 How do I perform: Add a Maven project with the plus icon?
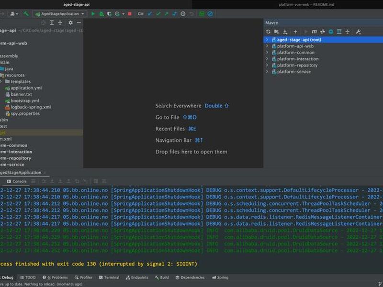click(295, 32)
